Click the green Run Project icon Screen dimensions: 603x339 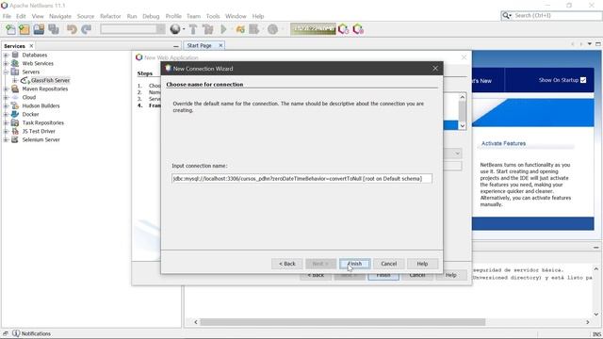click(x=223, y=29)
